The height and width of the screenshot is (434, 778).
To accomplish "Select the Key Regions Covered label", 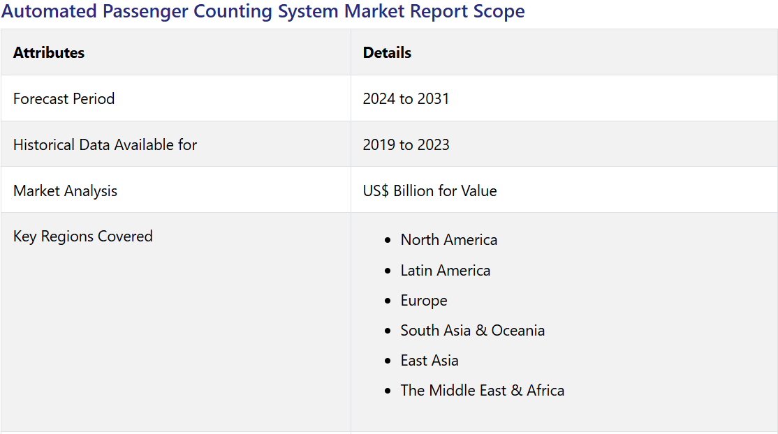I will 82,237.
